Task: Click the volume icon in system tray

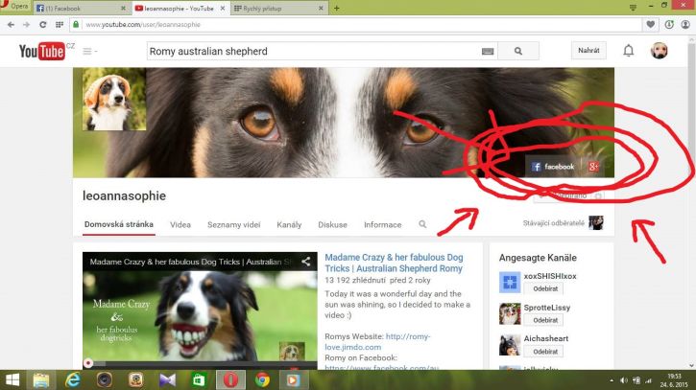Action: click(624, 380)
